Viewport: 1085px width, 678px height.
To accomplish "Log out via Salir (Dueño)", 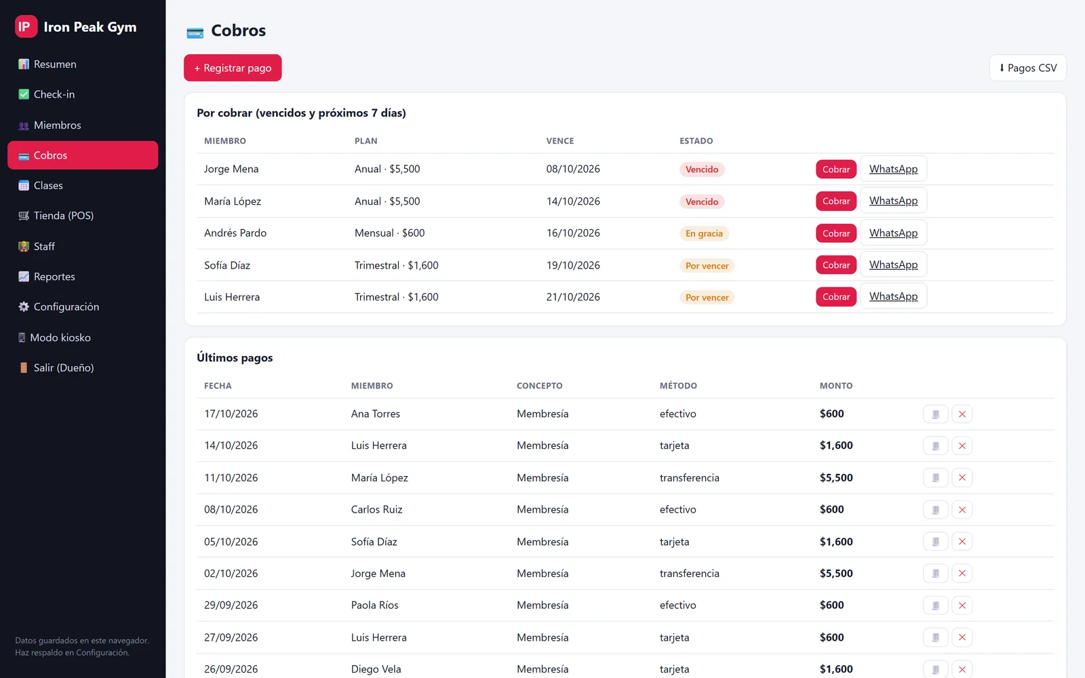I will 83,368.
